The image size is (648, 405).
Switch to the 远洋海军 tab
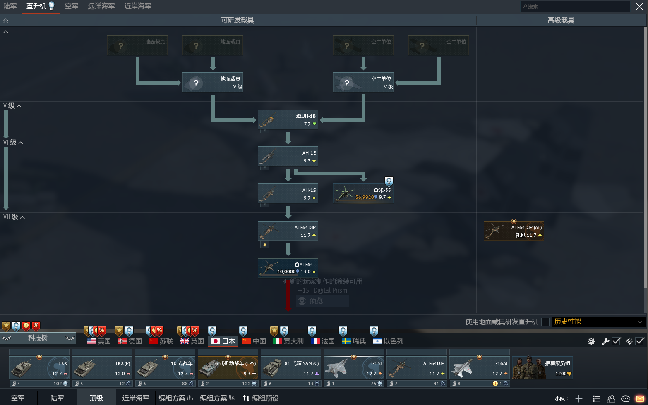point(101,6)
